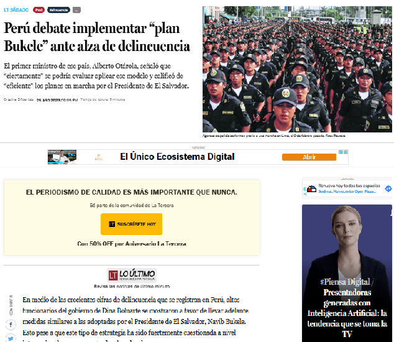Click blue arrow icon on Sodimac ad

(x=388, y=188)
